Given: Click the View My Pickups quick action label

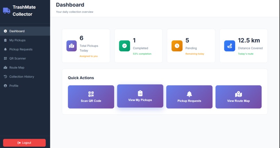Looking at the screenshot, I should coord(140,100).
